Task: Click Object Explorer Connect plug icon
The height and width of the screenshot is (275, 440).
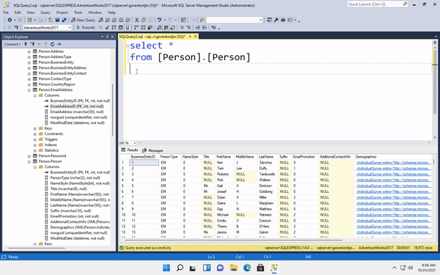Action: 26,44
